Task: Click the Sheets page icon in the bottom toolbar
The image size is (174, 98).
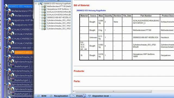Action: pos(73,96)
